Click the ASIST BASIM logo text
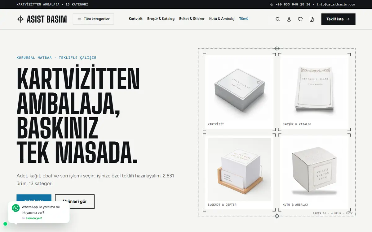Screen dimensions: 372x232 pyautogui.click(x=47, y=19)
